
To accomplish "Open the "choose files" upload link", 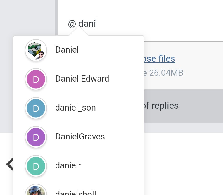I will click(159, 59).
